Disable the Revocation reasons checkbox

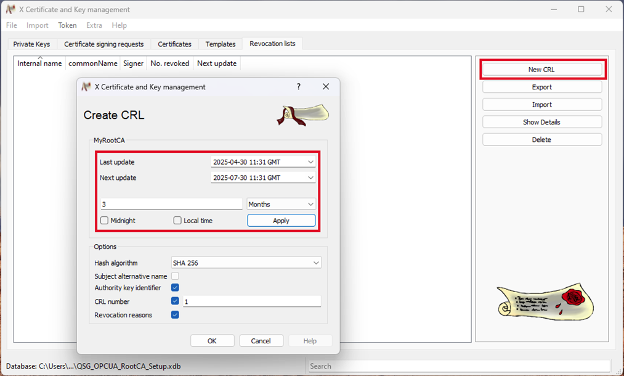pos(176,315)
